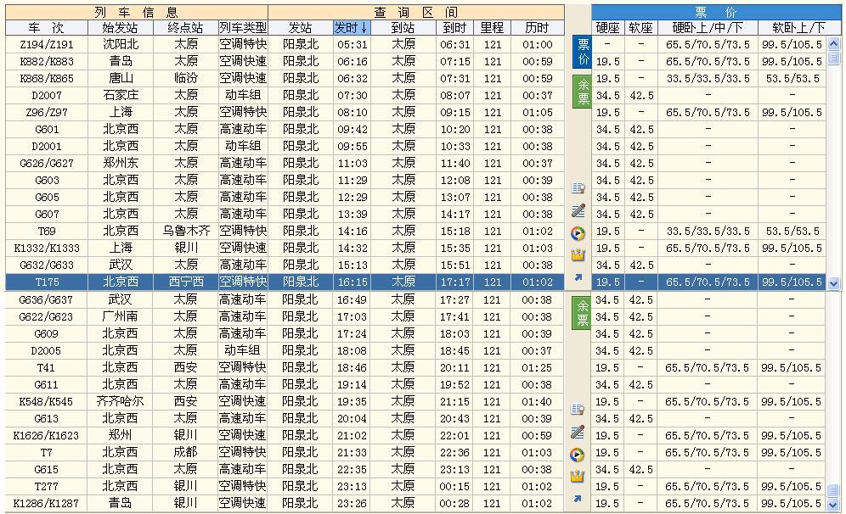The height and width of the screenshot is (514, 846).
Task: Click the 硬座 hard seat column header
Action: pos(607,27)
